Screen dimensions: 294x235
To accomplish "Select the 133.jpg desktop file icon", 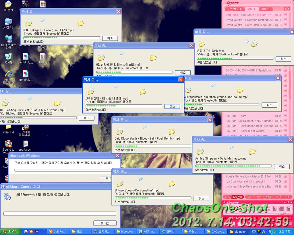I will [43, 58].
